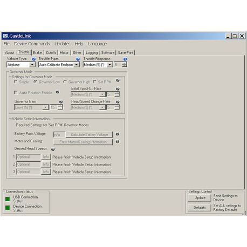Open the Governor Gain help icon
Viewport: 247px width, 247px height.
[61, 102]
